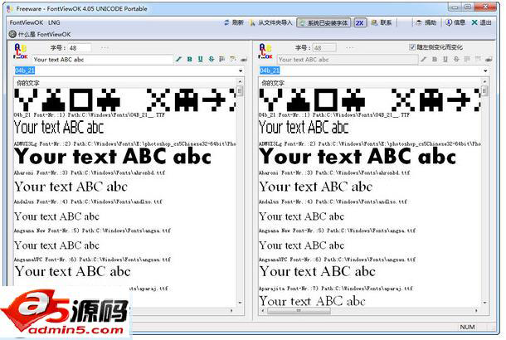This screenshot has height=340, width=506.
Task: Click the print icon in left pane
Action: (x=244, y=60)
